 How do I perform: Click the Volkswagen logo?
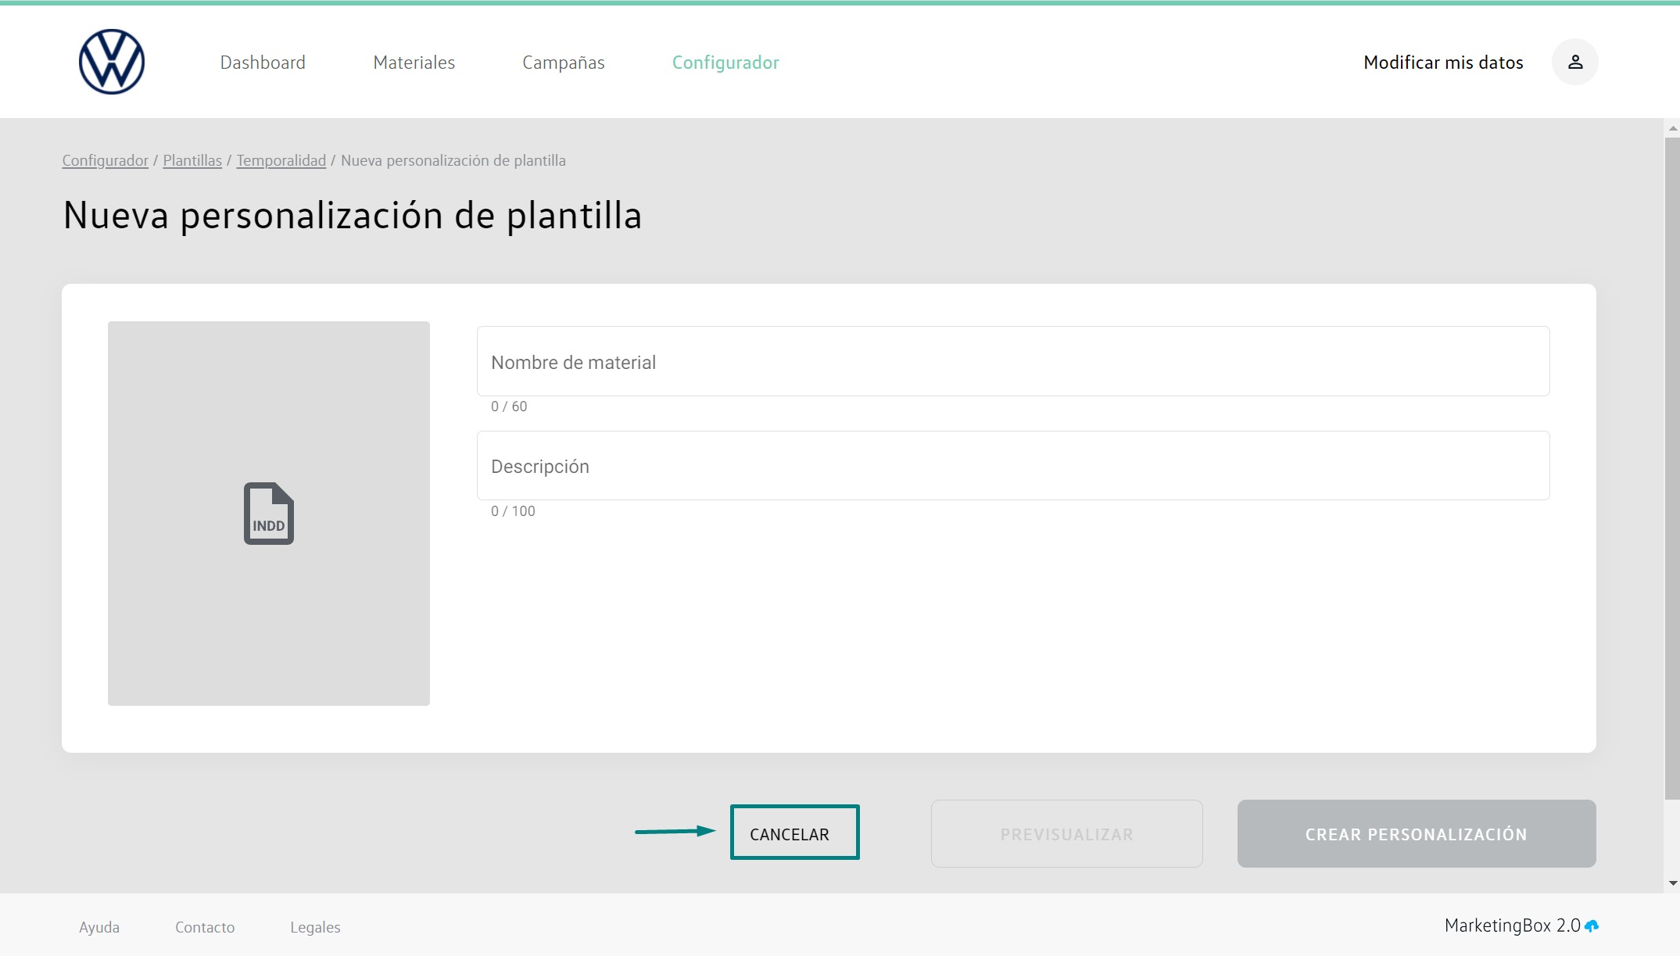pyautogui.click(x=112, y=62)
